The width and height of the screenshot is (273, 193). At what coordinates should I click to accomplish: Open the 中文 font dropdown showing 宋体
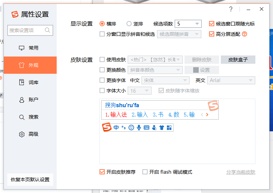tap(166, 80)
